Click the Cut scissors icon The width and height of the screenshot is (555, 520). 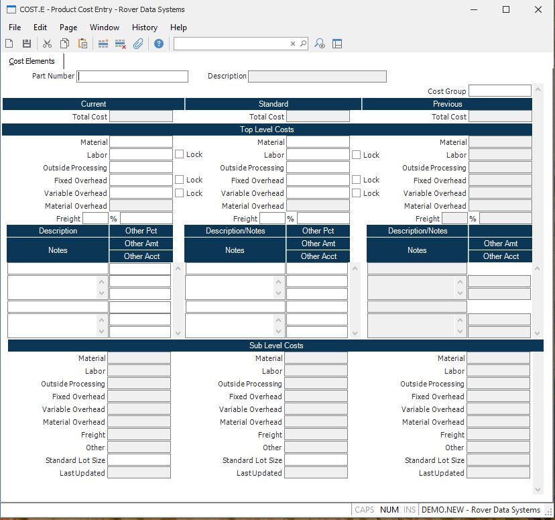click(x=47, y=44)
